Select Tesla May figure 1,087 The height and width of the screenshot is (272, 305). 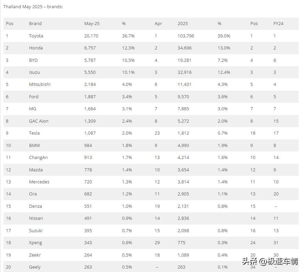tap(90, 133)
